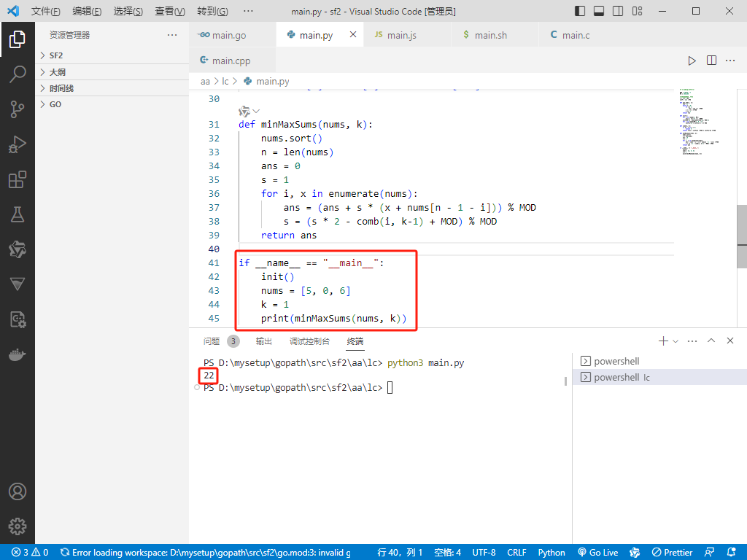Open the Docker whale view

pos(18,355)
